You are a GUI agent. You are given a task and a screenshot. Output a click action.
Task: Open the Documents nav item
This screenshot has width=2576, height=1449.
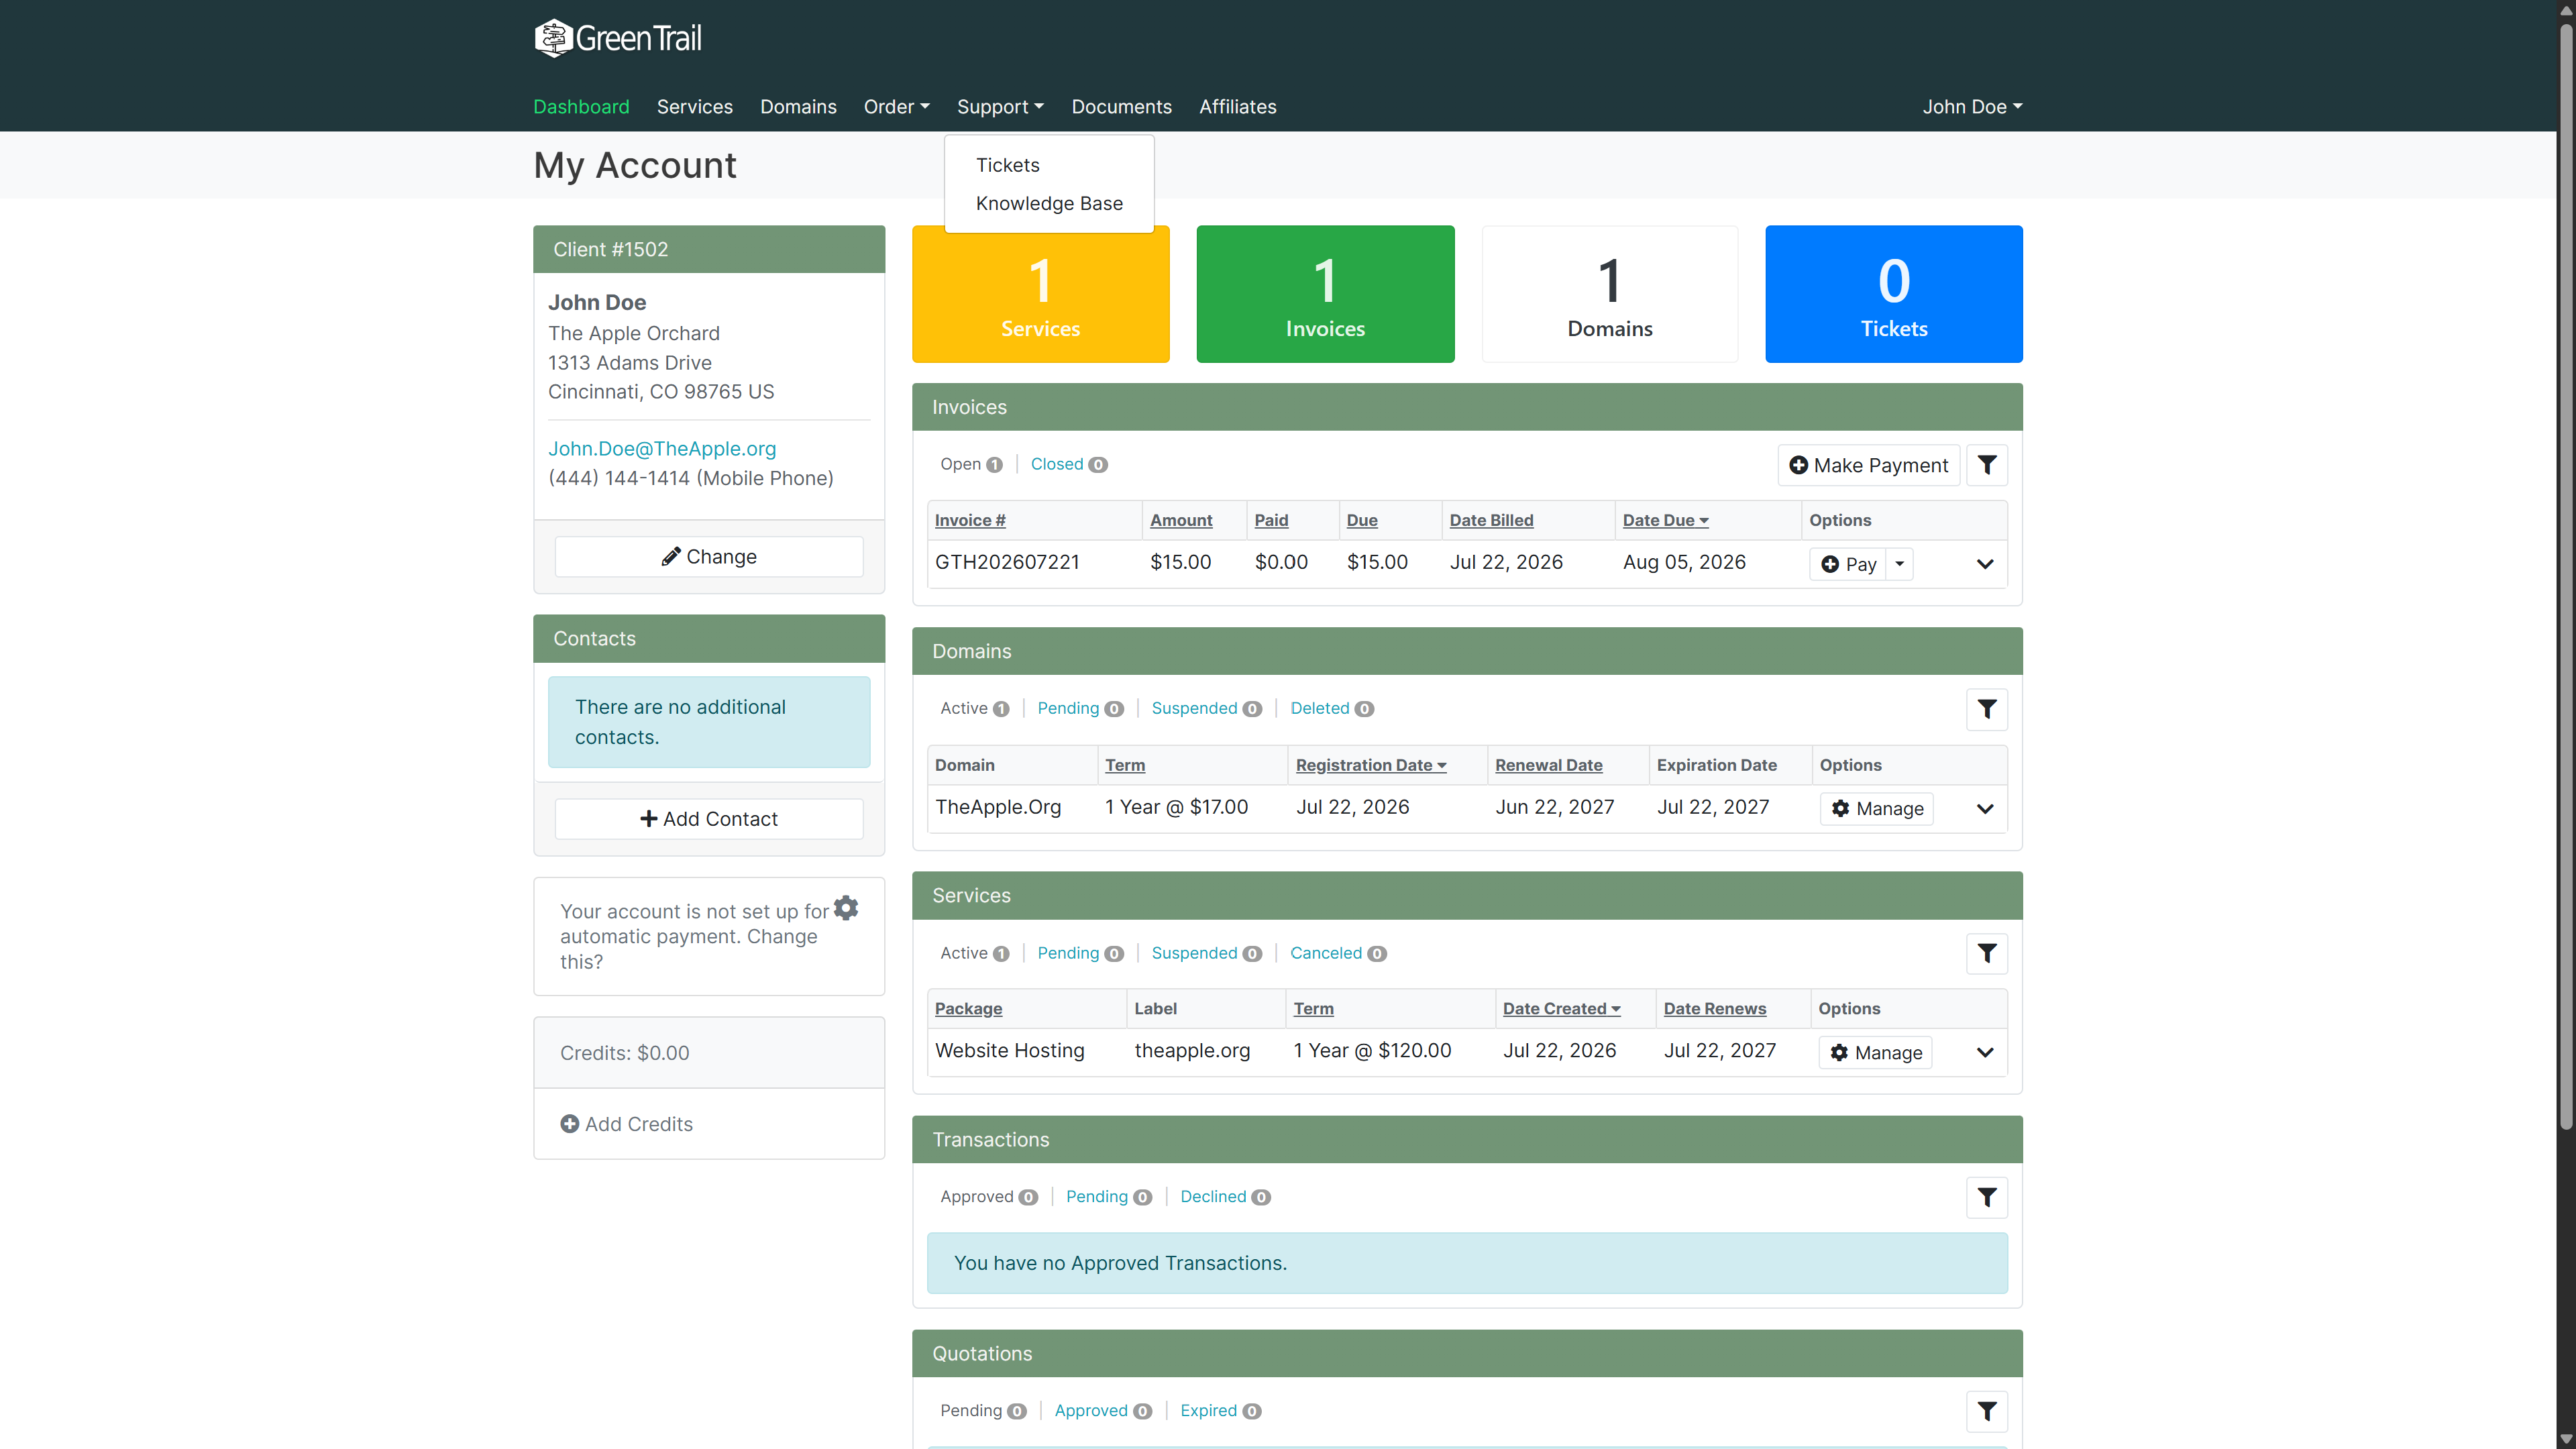pos(1121,107)
